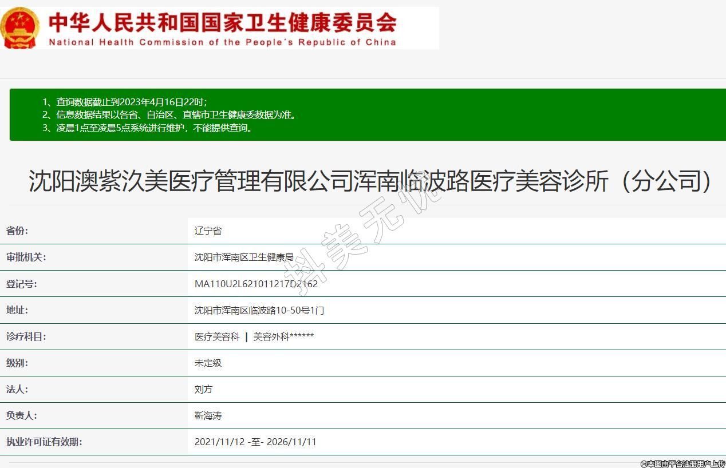Click the 登记号 field label

(22, 284)
